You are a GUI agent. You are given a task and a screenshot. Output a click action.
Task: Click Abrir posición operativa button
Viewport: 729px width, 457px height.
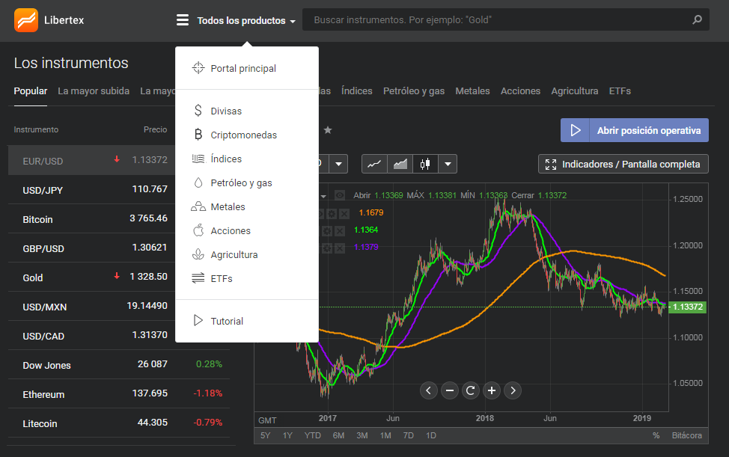[635, 130]
